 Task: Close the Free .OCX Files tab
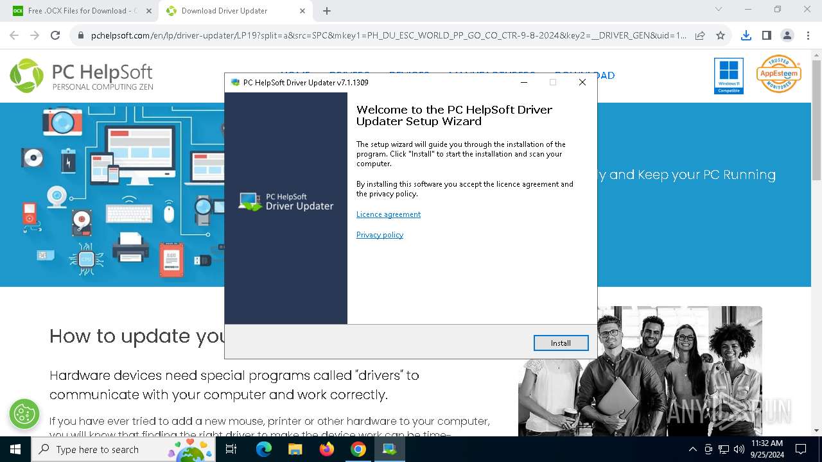click(x=148, y=11)
